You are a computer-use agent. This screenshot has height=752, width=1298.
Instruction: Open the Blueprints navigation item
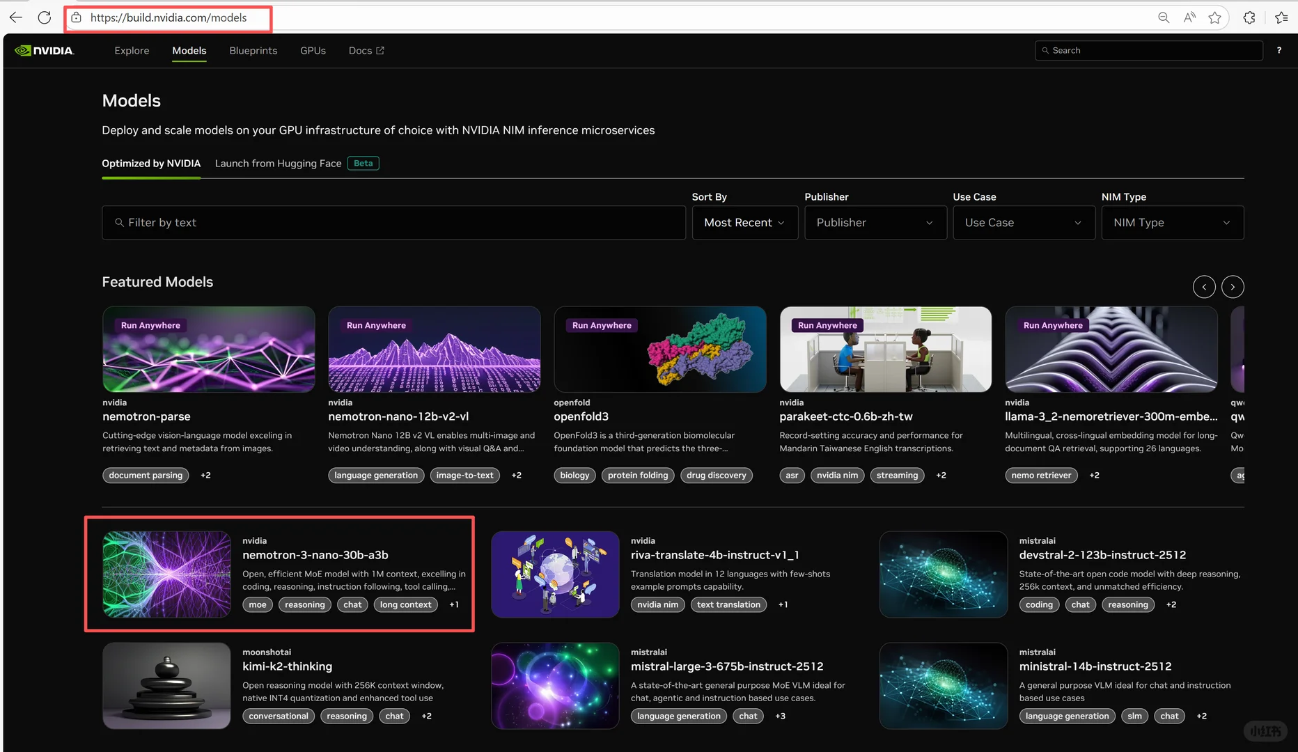(x=253, y=50)
